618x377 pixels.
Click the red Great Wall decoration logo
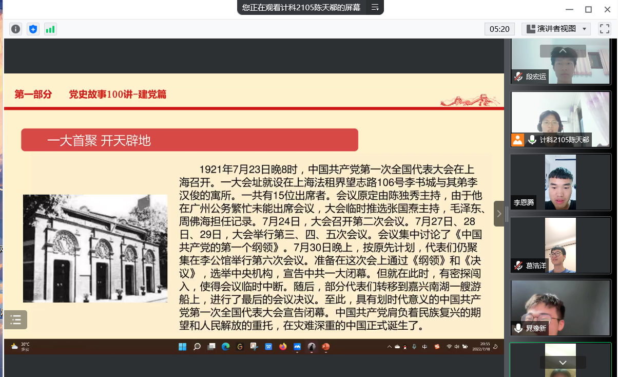click(470, 100)
